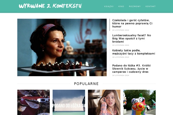Open the Lumberseksualny facet article headline
Image resolution: width=173 pixels, height=115 pixels.
coord(132,39)
